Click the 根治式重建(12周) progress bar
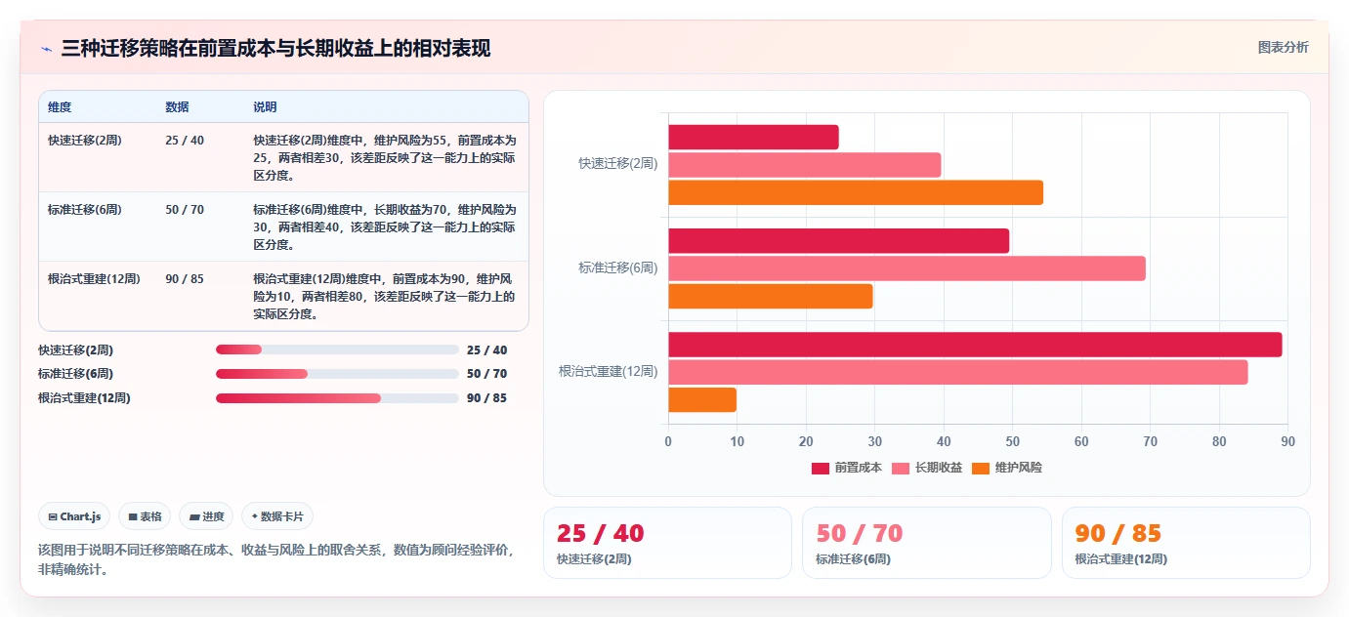Screen dimensions: 1349x617 click(x=337, y=397)
